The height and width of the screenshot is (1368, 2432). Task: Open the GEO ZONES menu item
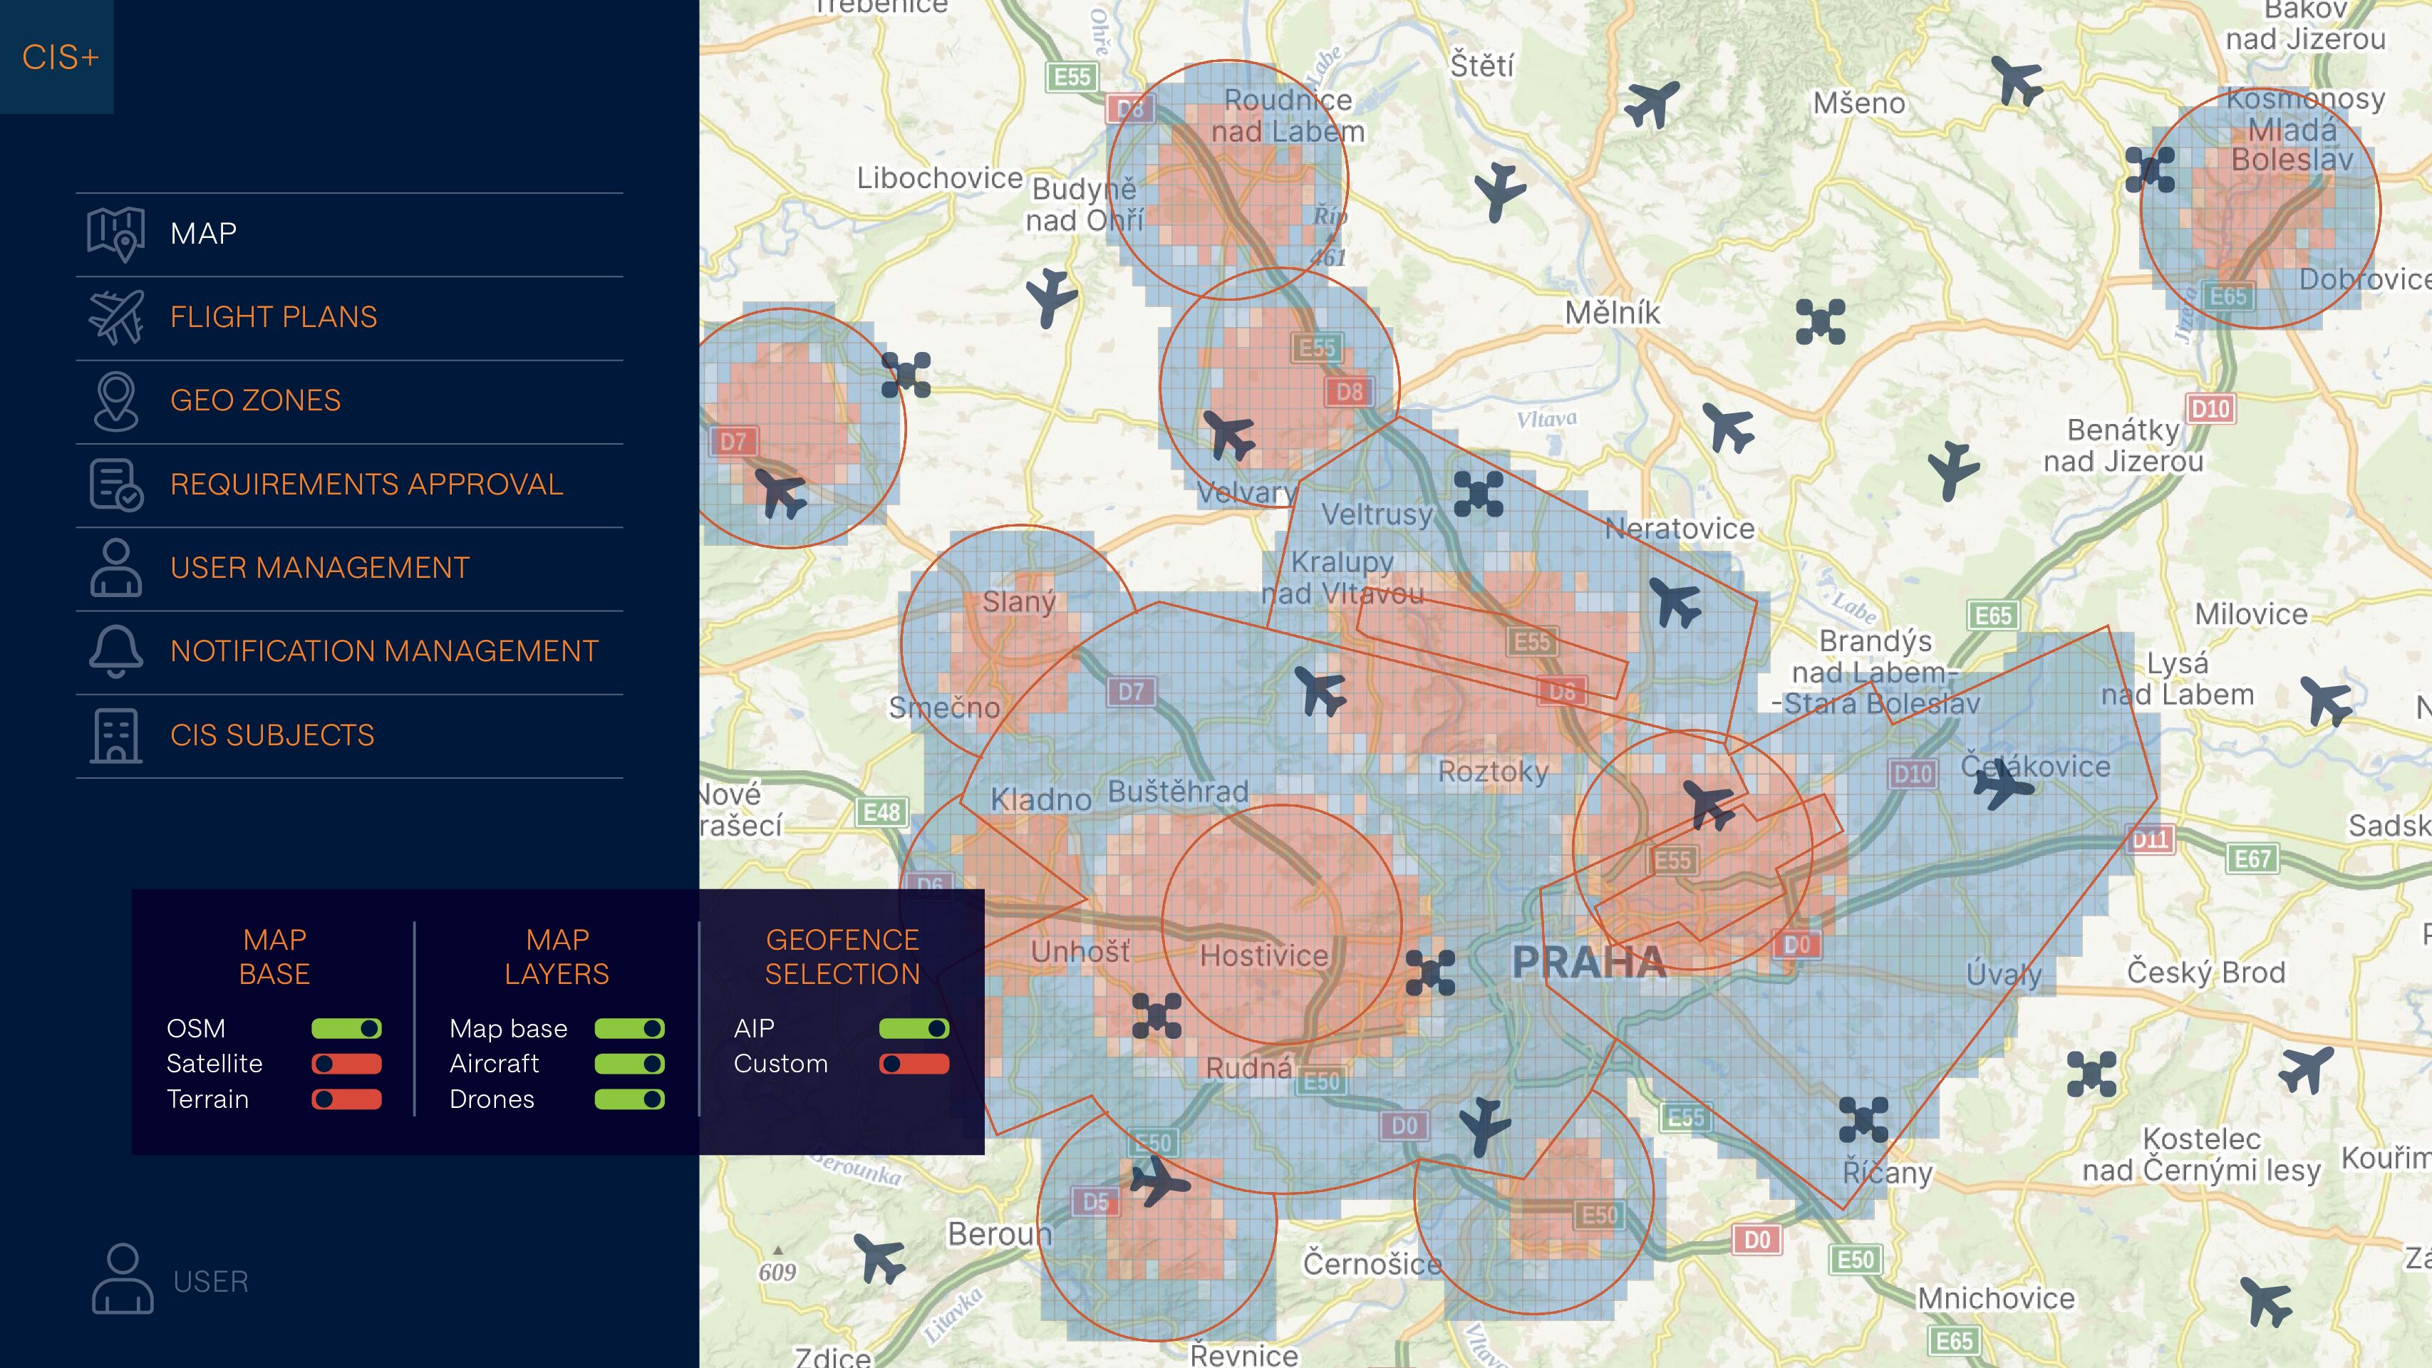255,401
